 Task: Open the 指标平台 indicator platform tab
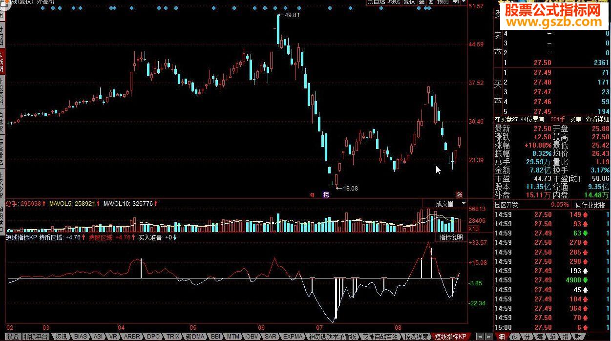pos(37,337)
